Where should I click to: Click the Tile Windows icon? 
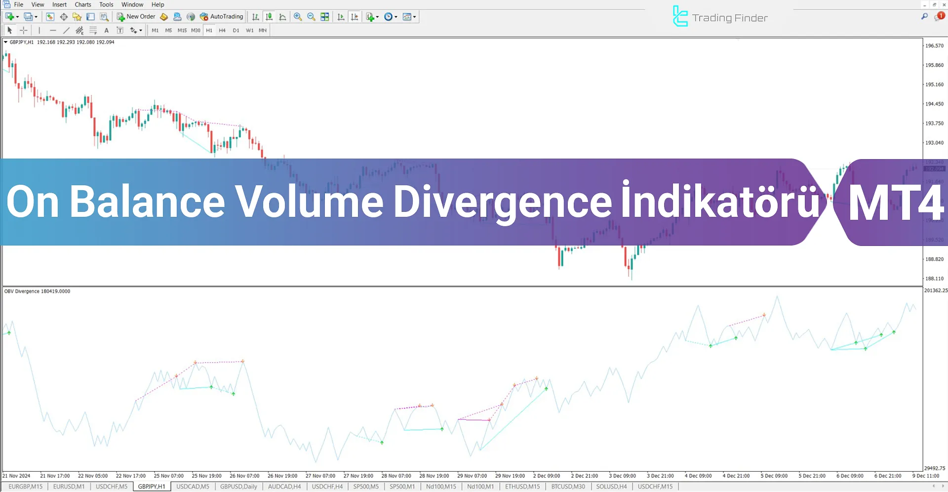point(325,16)
